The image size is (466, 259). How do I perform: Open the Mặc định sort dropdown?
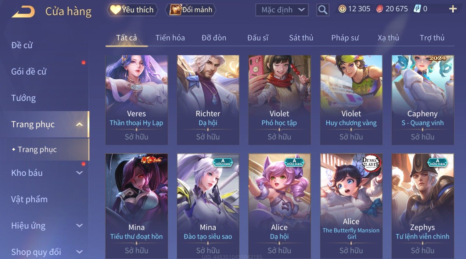tap(282, 10)
